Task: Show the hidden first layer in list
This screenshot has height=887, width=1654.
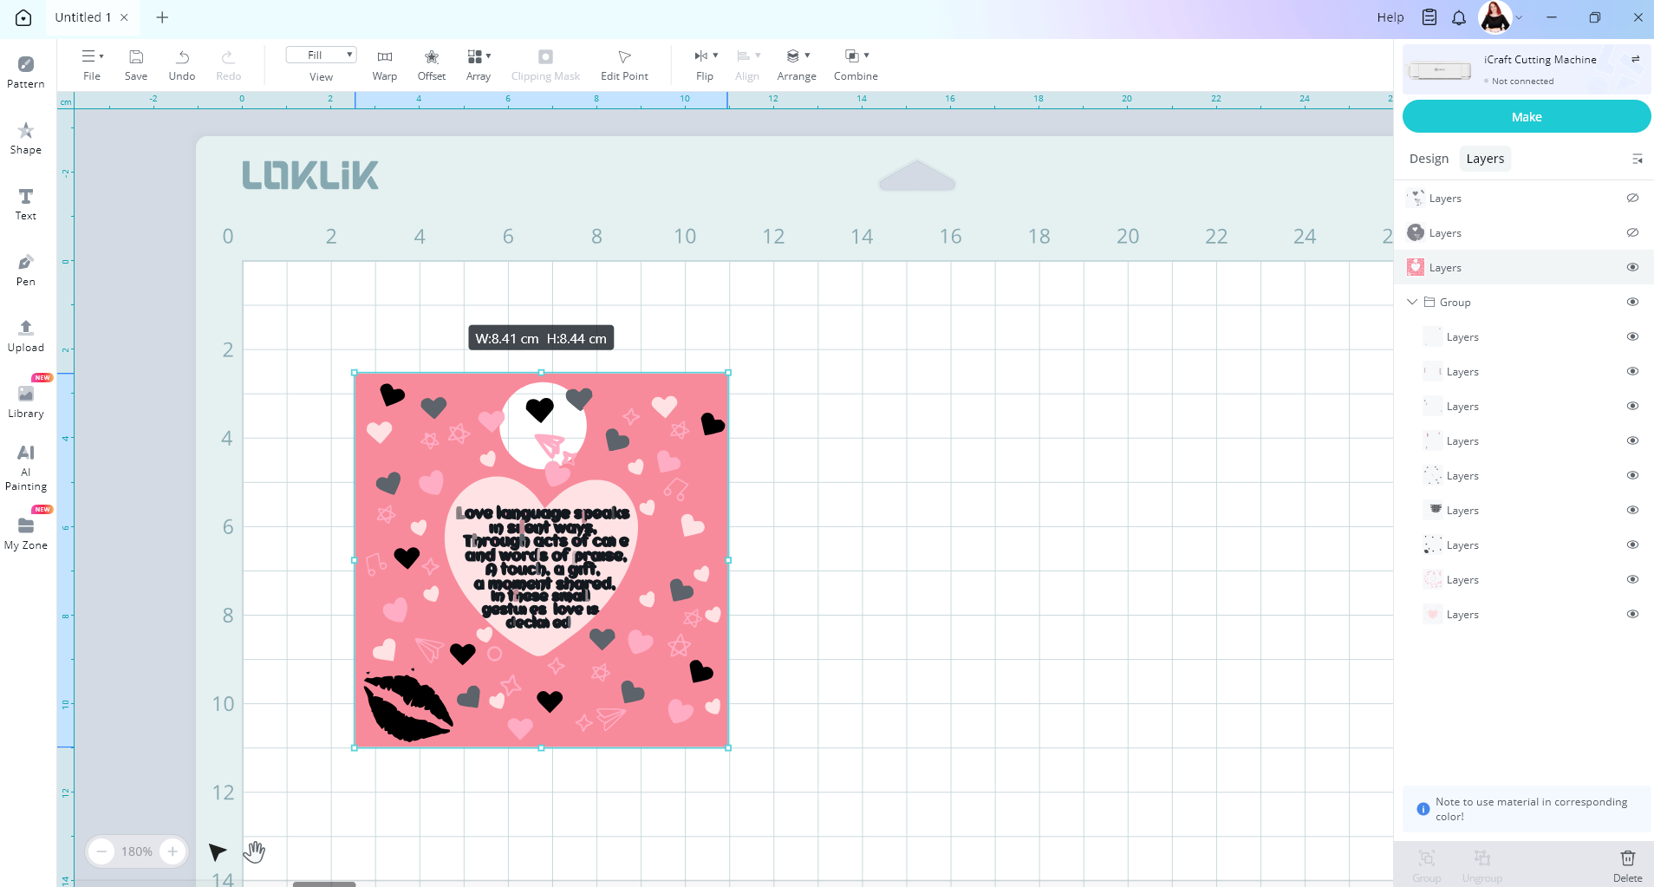Action: click(1632, 198)
